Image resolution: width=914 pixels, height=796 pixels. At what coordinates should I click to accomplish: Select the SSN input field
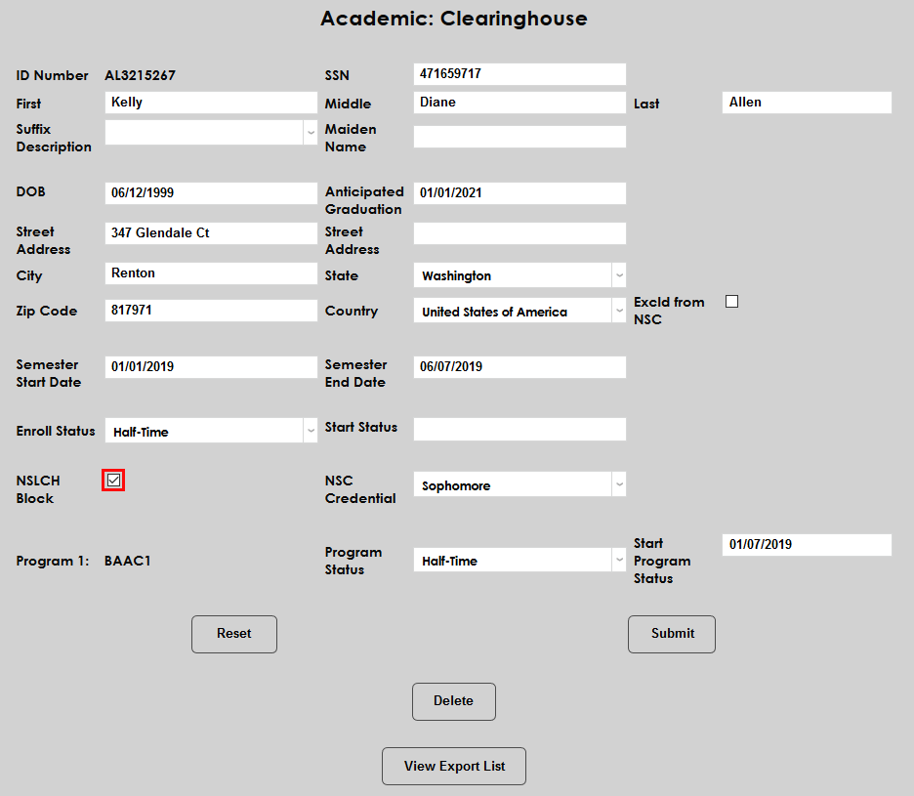[519, 73]
